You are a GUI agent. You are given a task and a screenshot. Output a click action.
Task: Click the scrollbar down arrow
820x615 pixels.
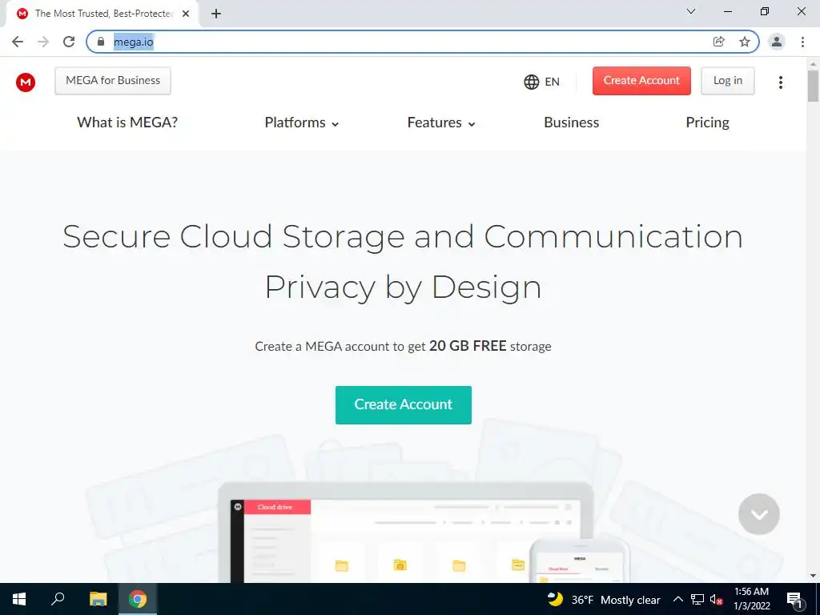(813, 576)
